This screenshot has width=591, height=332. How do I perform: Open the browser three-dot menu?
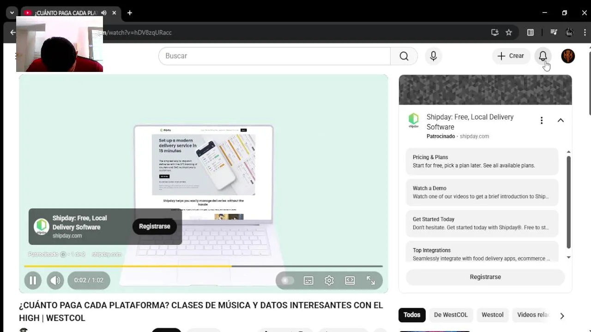[x=585, y=32]
